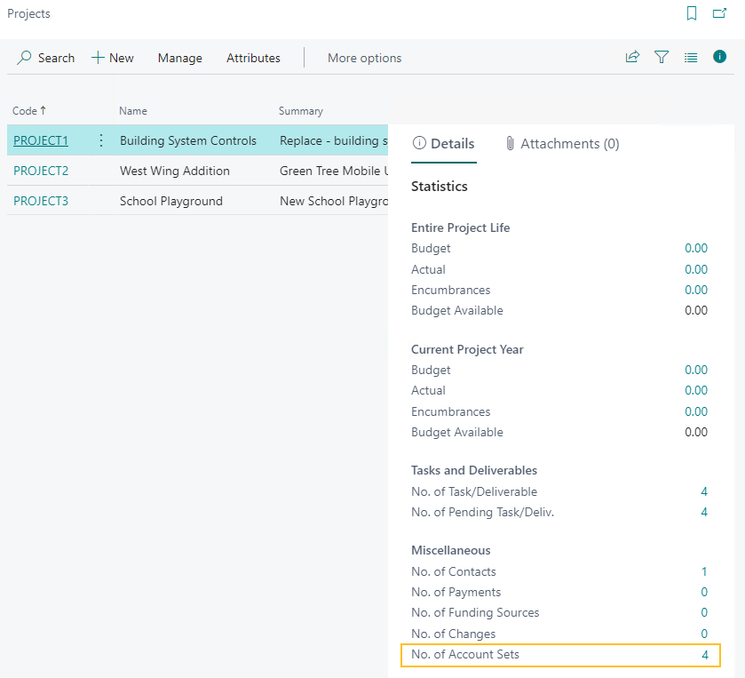The image size is (745, 678).
Task: Select the School Playground row
Action: click(170, 201)
